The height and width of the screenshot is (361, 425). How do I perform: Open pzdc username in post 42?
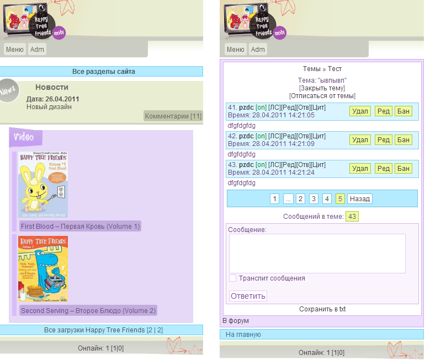[246, 136]
